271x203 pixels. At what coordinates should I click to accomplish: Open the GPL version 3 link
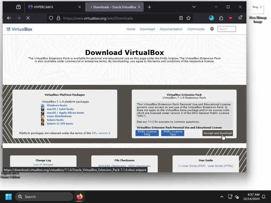point(101,133)
